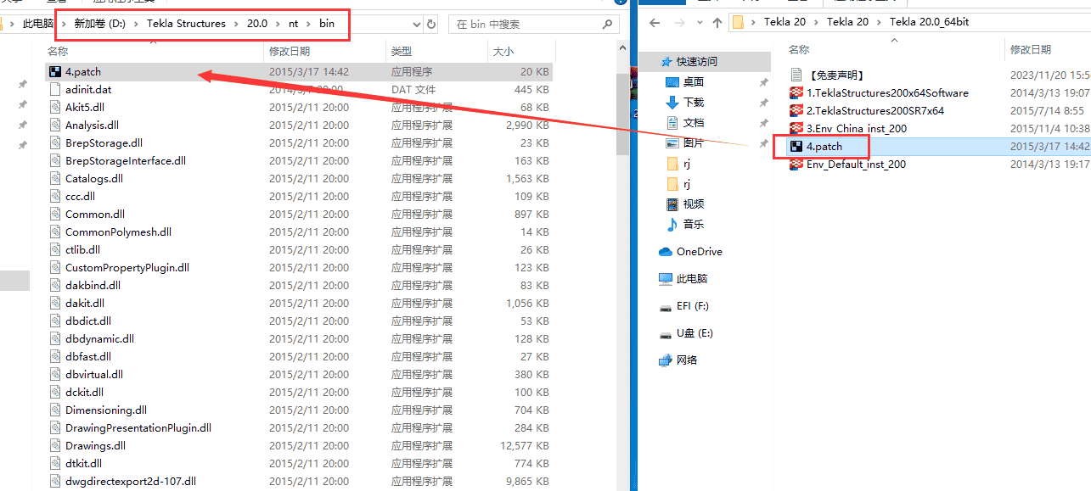Jump to Tekla Structures in the breadcrumb

pyautogui.click(x=186, y=23)
